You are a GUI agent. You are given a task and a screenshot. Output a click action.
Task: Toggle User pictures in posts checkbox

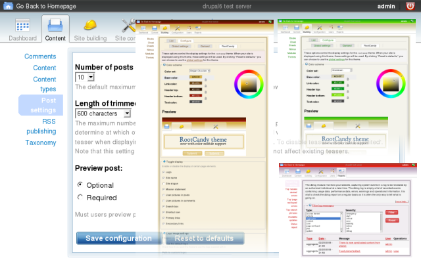[164, 195]
